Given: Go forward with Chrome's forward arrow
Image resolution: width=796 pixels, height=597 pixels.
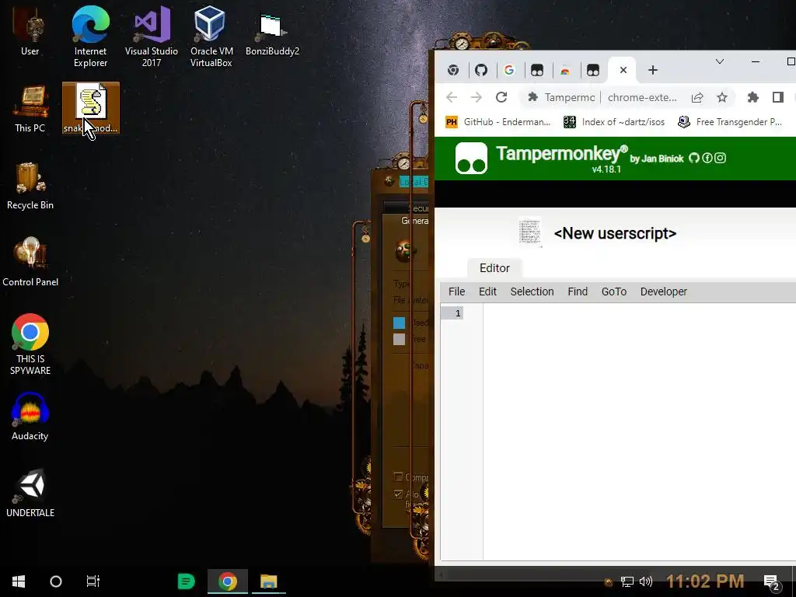Looking at the screenshot, I should pyautogui.click(x=477, y=97).
